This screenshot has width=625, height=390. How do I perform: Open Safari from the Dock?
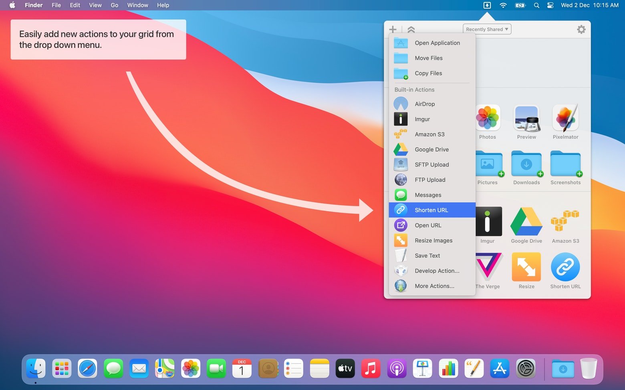[x=87, y=368]
